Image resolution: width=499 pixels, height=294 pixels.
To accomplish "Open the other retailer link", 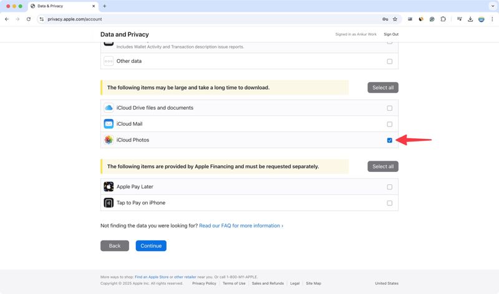I will coord(185,277).
